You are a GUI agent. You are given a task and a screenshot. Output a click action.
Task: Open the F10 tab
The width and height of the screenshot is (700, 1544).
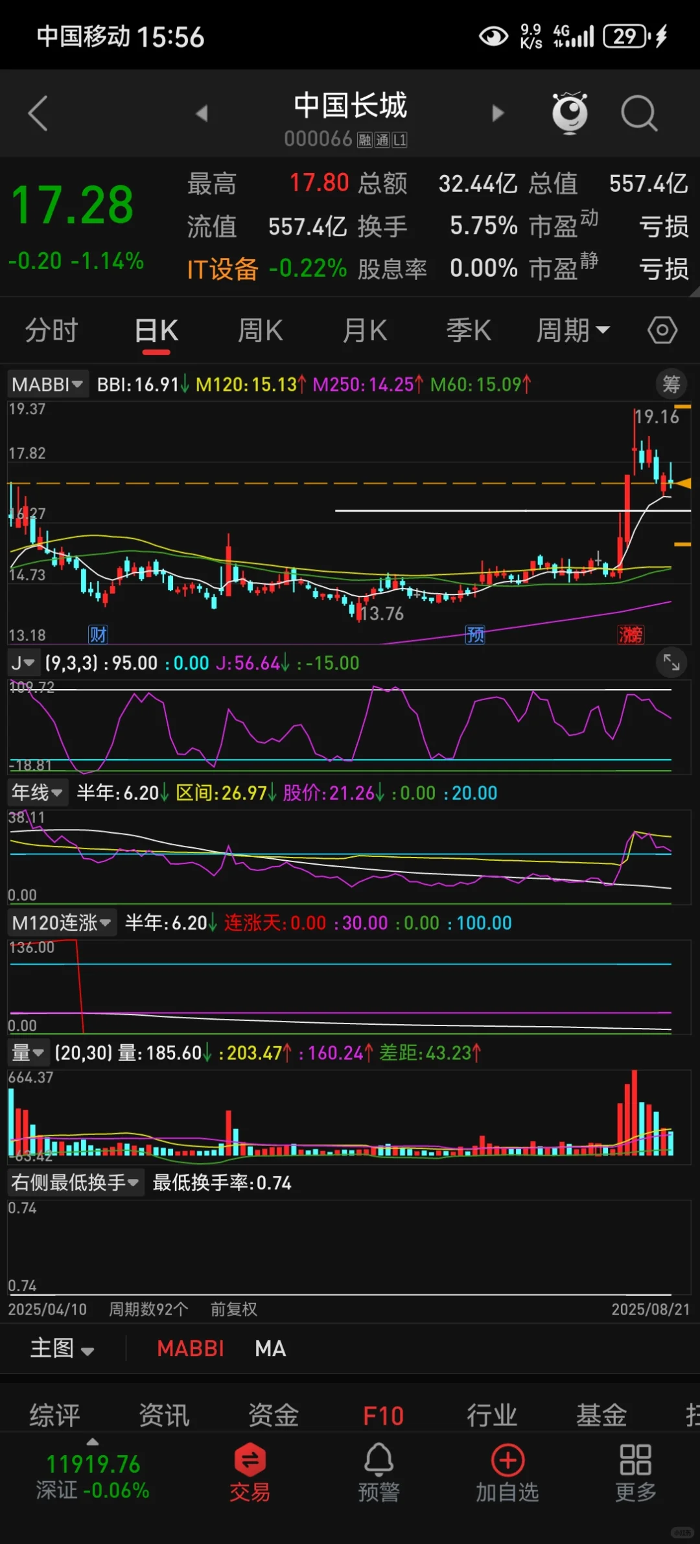pos(383,1415)
